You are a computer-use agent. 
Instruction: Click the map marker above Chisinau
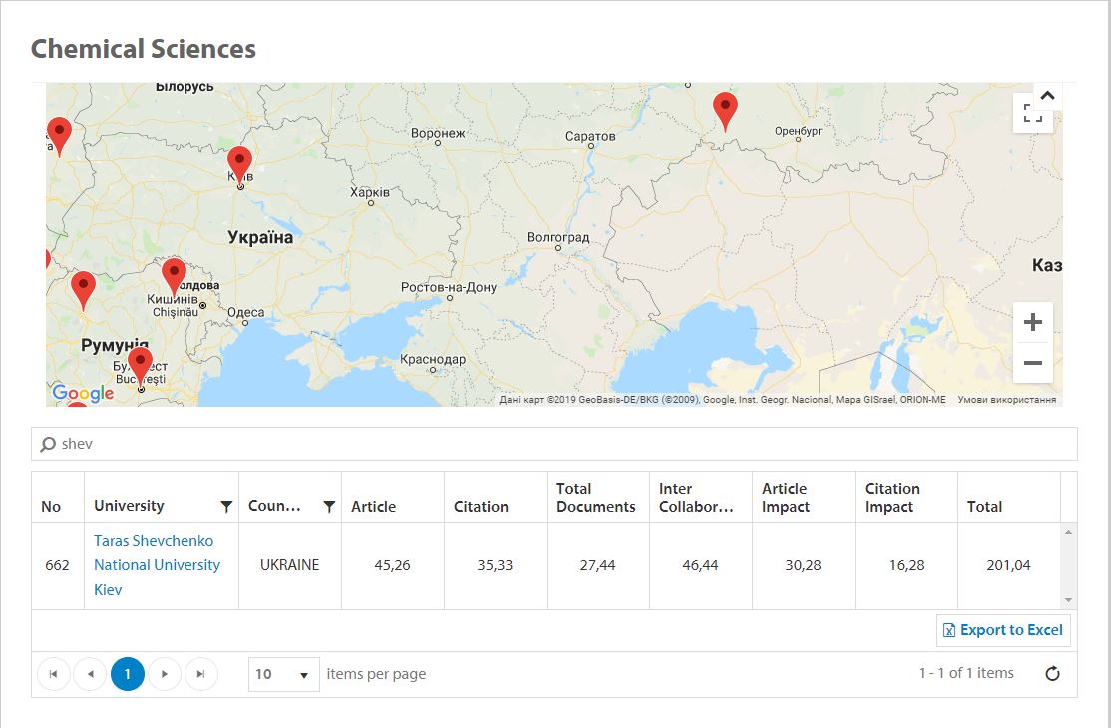174,277
